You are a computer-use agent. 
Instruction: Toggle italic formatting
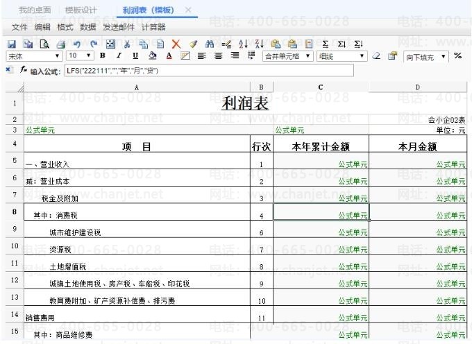click(119, 55)
